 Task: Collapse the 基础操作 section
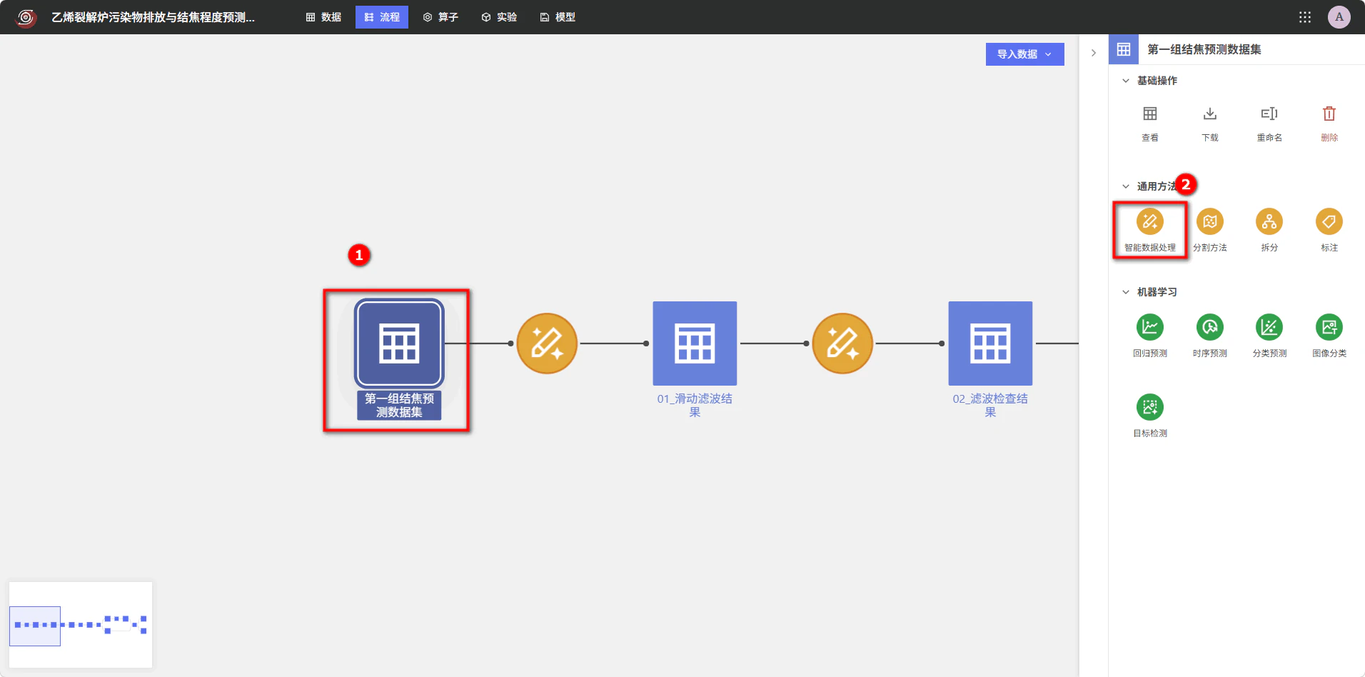pyautogui.click(x=1125, y=81)
